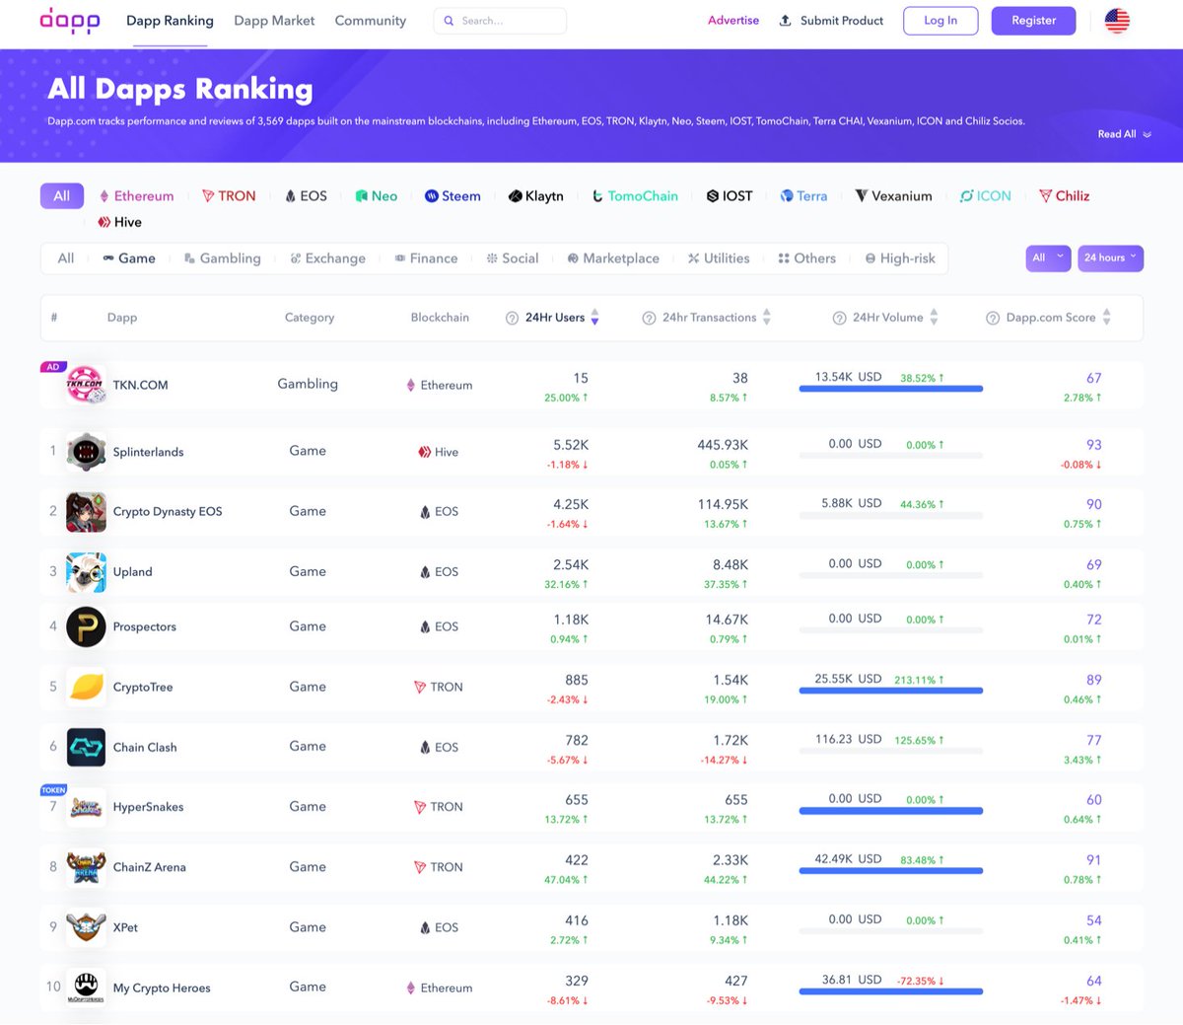Filter by Ethereum blockchain
The width and height of the screenshot is (1183, 1025).
pyautogui.click(x=137, y=196)
